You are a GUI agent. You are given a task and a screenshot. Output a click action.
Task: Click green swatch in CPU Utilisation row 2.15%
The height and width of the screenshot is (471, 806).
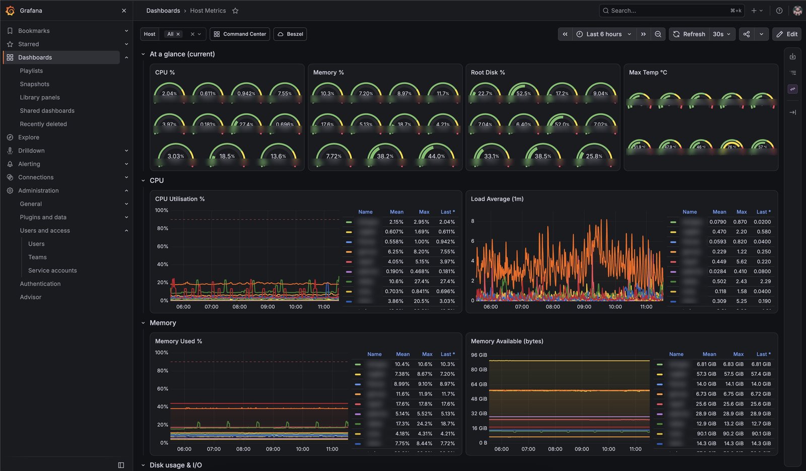point(349,222)
